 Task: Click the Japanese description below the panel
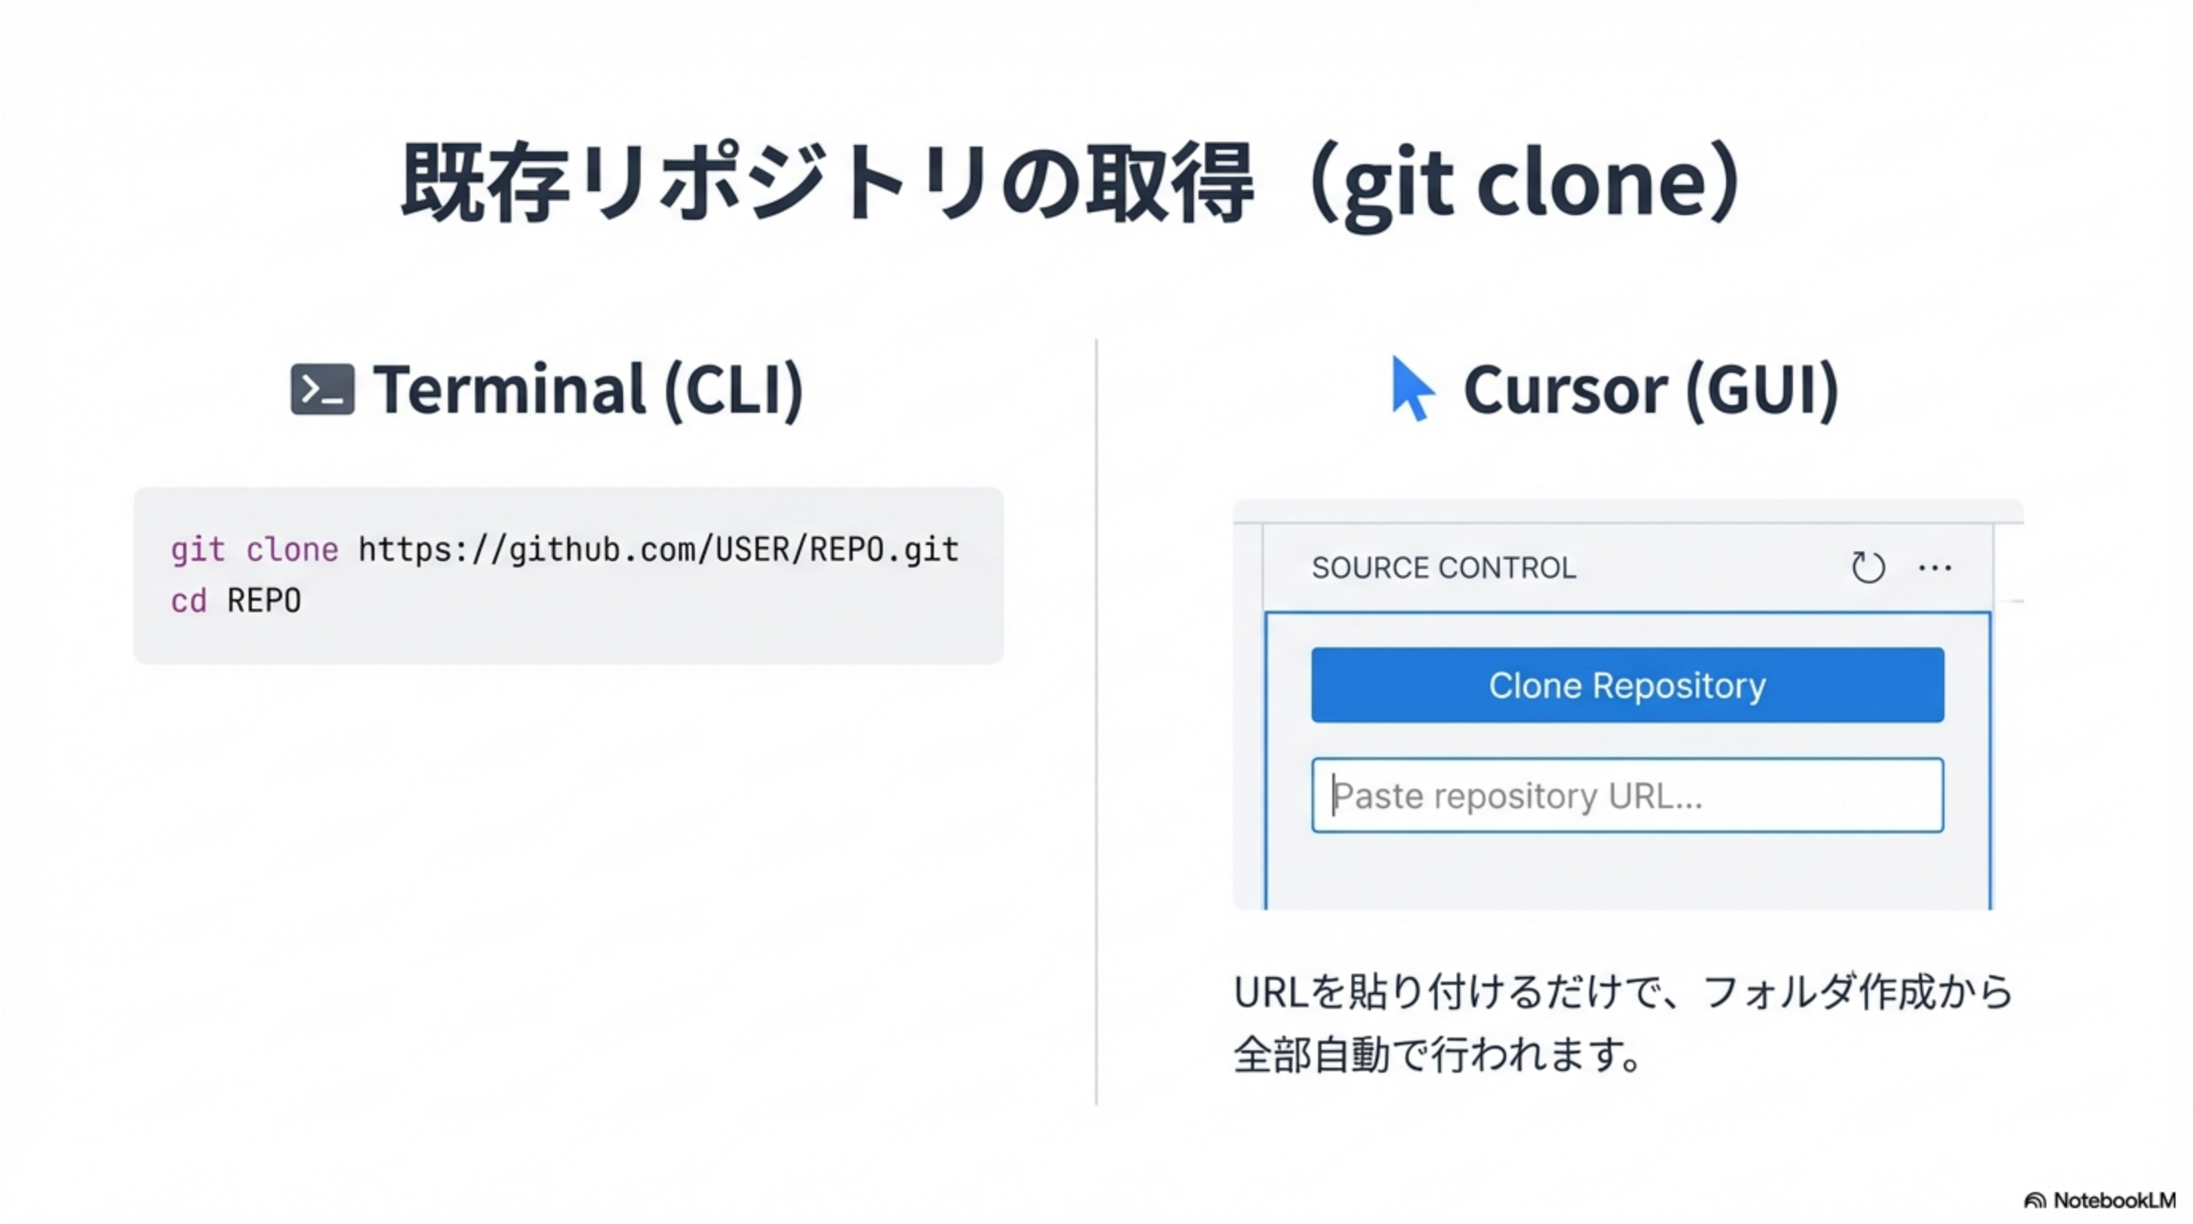click(1622, 1023)
